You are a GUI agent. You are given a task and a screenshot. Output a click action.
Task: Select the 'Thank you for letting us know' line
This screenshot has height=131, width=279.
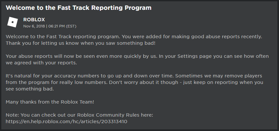click(x=80, y=43)
